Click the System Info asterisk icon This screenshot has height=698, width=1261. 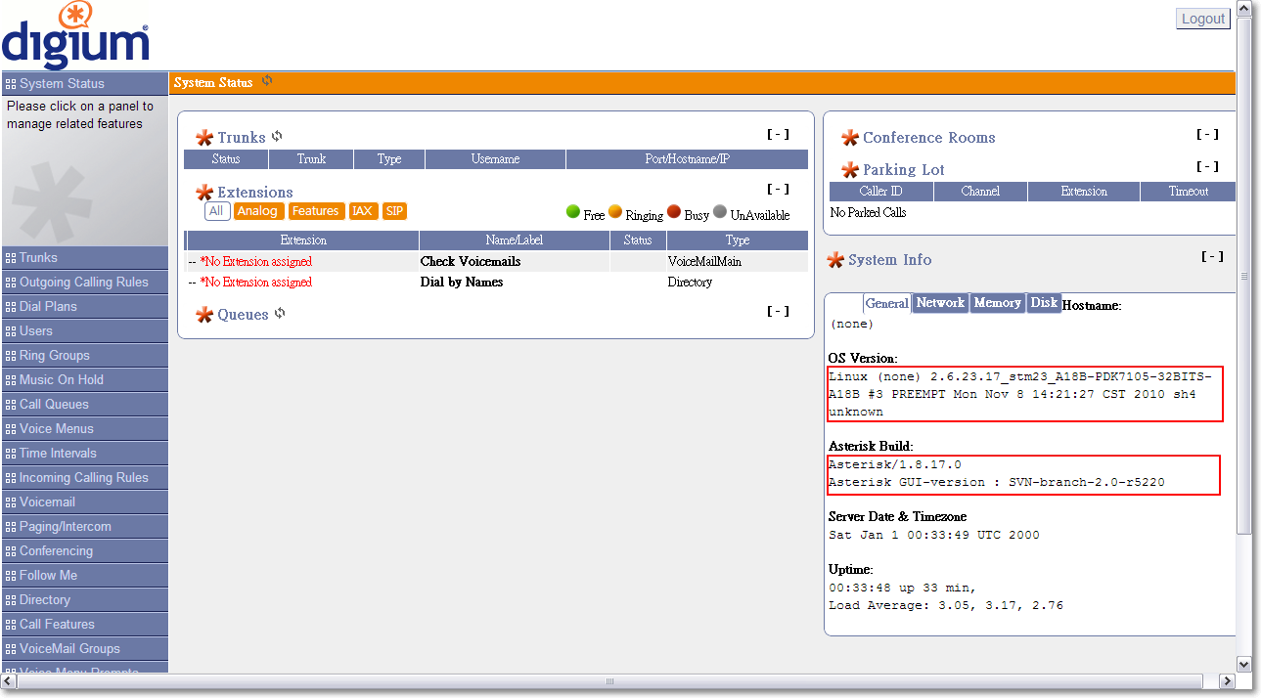coord(835,260)
